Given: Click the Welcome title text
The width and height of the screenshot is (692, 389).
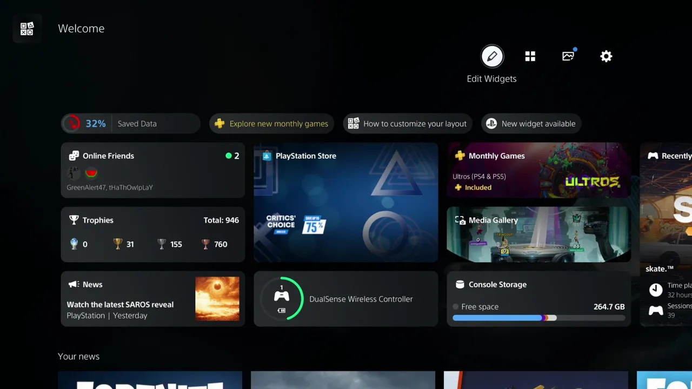Looking at the screenshot, I should (x=81, y=29).
